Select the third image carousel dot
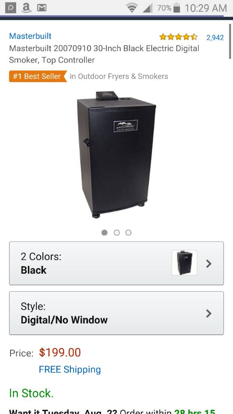This screenshot has width=233, height=414. coord(128,232)
